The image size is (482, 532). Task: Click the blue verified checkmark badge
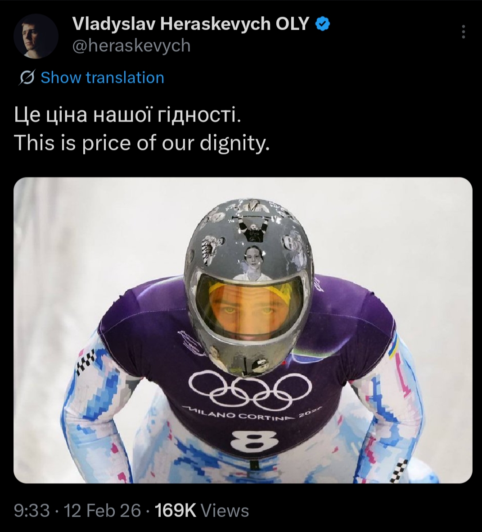(323, 24)
